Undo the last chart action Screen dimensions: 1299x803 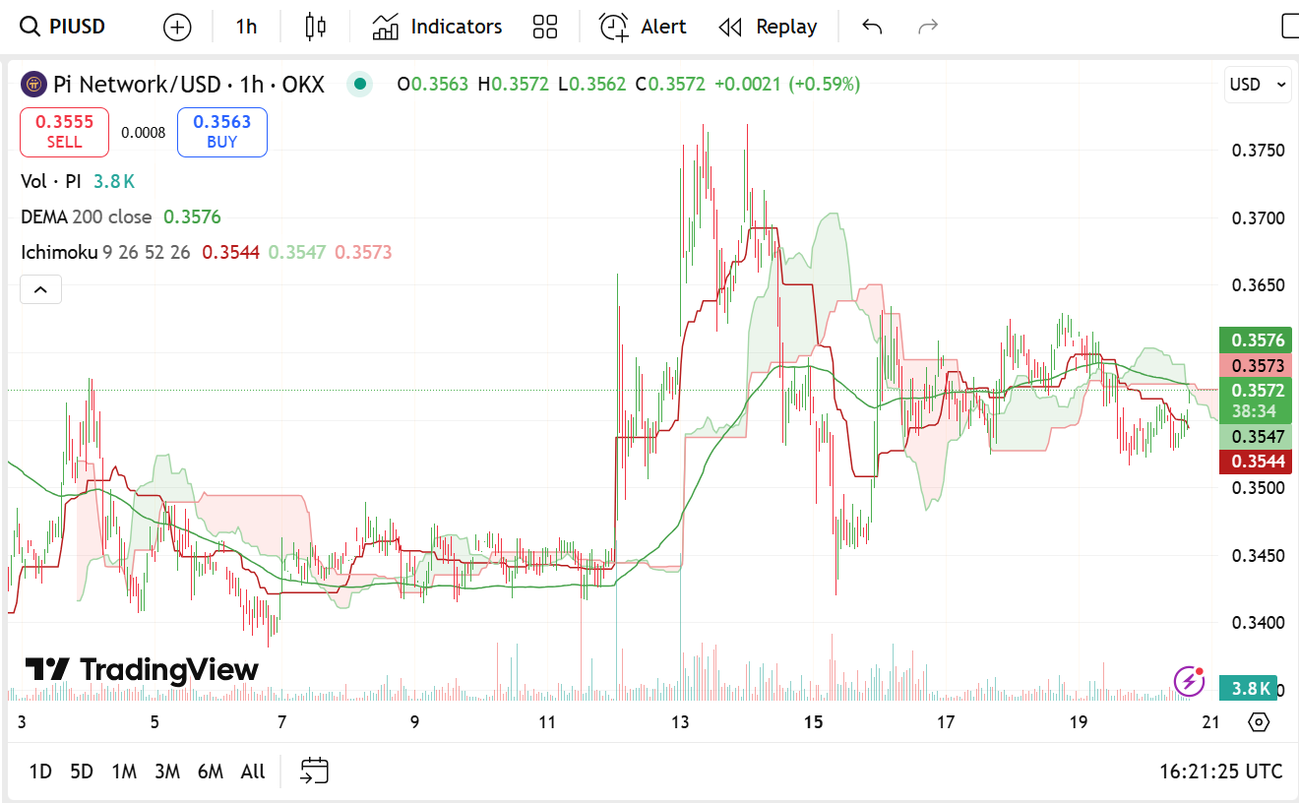(872, 27)
